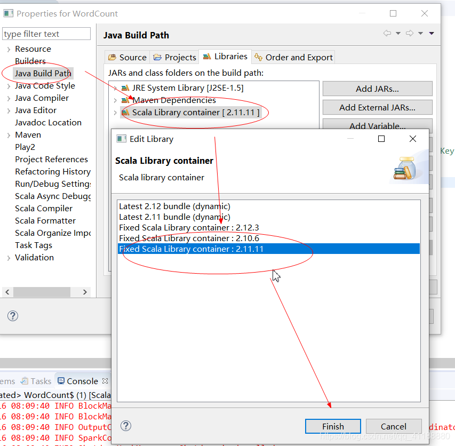
Task: Switch to the Projects tab
Action: [174, 57]
